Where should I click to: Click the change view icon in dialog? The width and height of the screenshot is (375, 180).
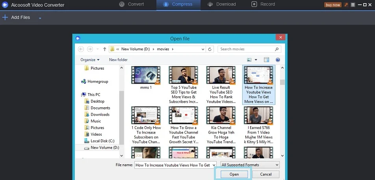point(249,60)
